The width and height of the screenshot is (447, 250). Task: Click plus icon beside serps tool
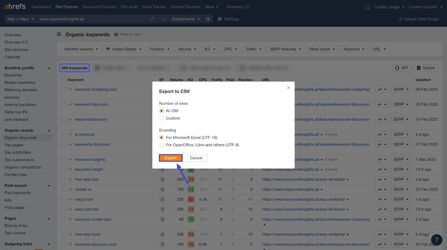(x=70, y=200)
